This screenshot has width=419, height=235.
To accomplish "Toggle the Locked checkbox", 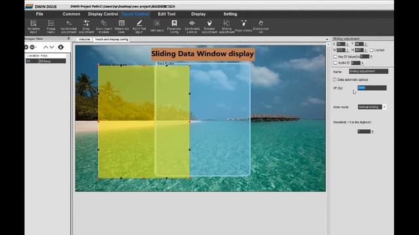I will coord(371,50).
